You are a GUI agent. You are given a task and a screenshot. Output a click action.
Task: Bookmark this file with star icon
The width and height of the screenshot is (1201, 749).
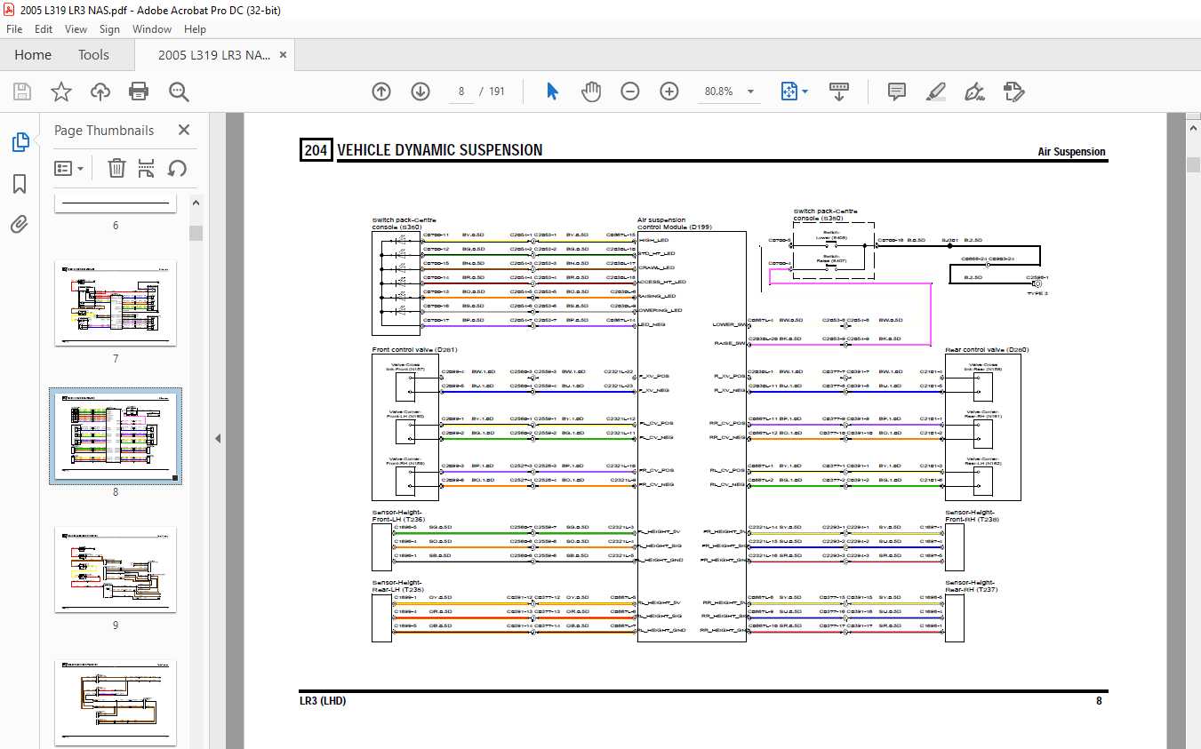(60, 92)
